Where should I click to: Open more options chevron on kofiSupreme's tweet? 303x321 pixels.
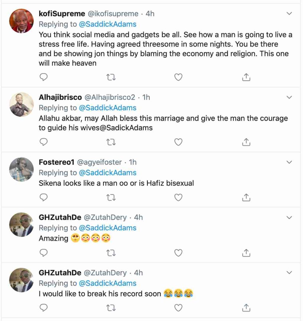(289, 14)
